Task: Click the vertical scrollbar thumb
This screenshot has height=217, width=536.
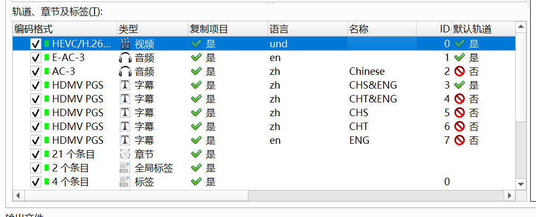Action: [521, 77]
